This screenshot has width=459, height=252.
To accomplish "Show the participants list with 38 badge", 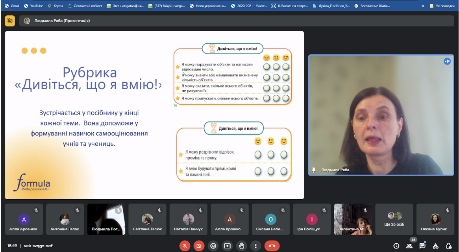I will (409, 246).
